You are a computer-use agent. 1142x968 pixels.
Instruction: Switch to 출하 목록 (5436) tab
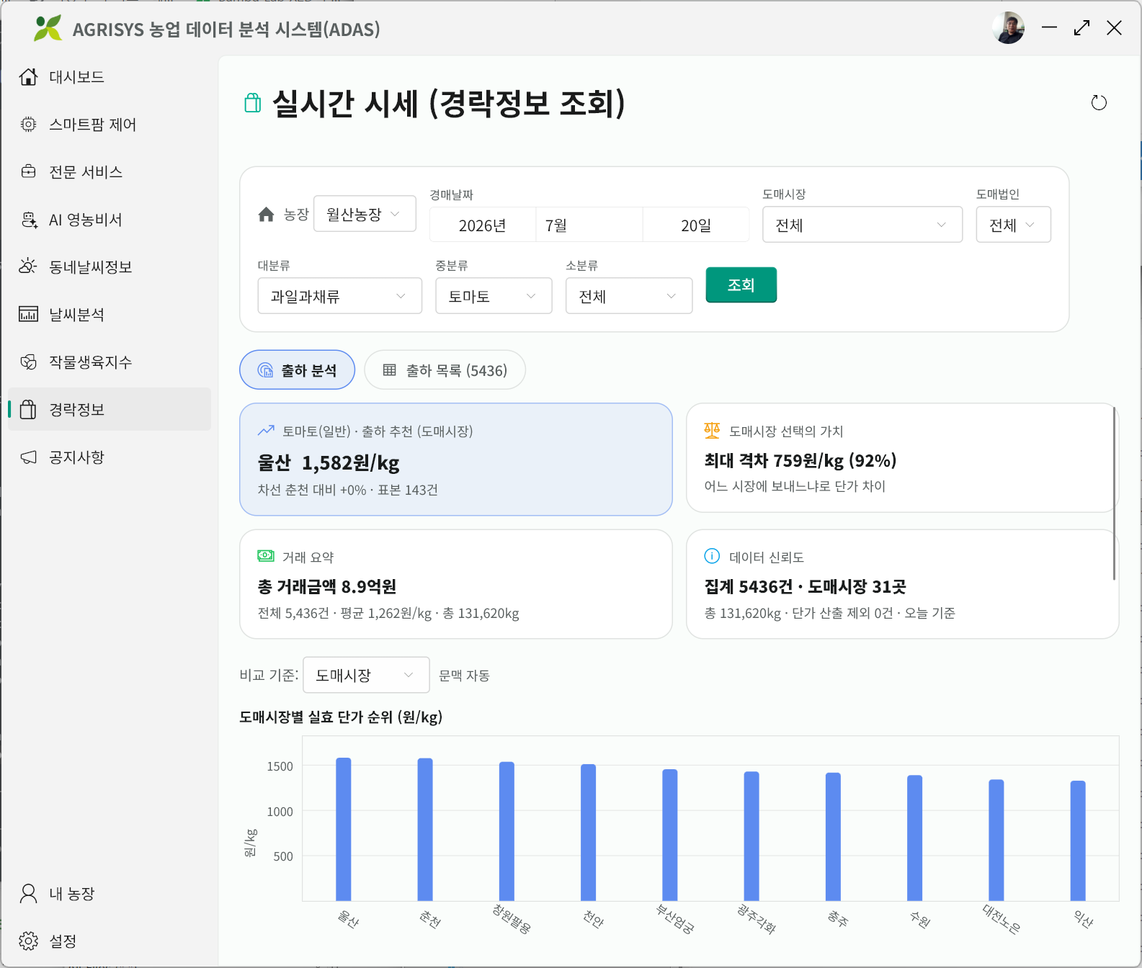(445, 369)
